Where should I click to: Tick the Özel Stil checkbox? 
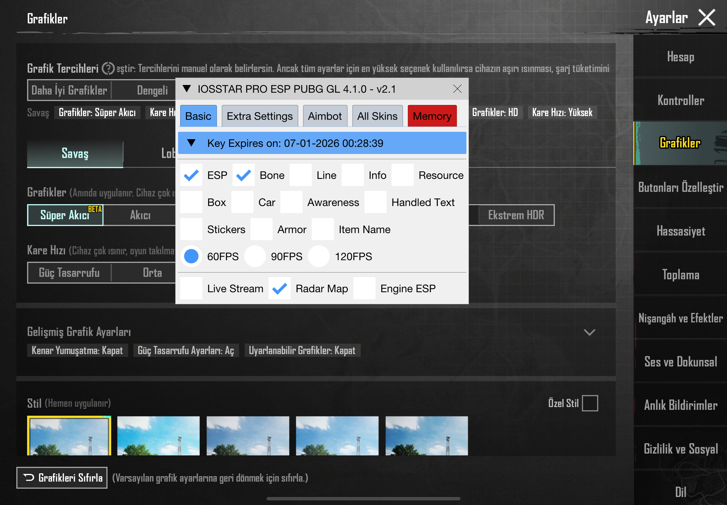(590, 403)
